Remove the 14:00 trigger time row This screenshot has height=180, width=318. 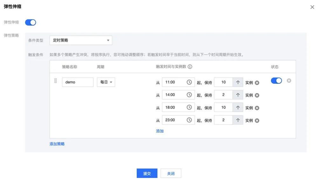click(257, 95)
